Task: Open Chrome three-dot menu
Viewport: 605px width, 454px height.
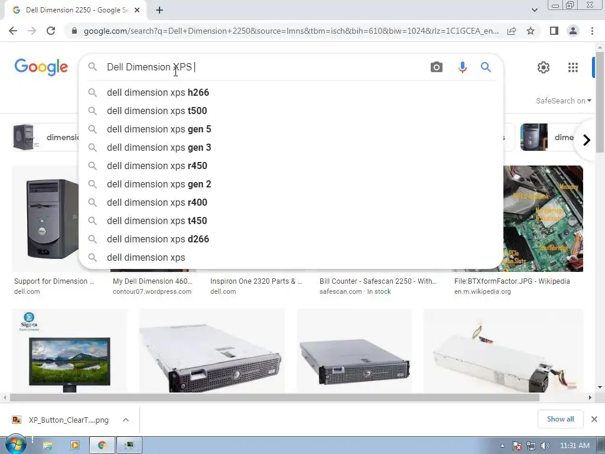Action: click(x=592, y=31)
